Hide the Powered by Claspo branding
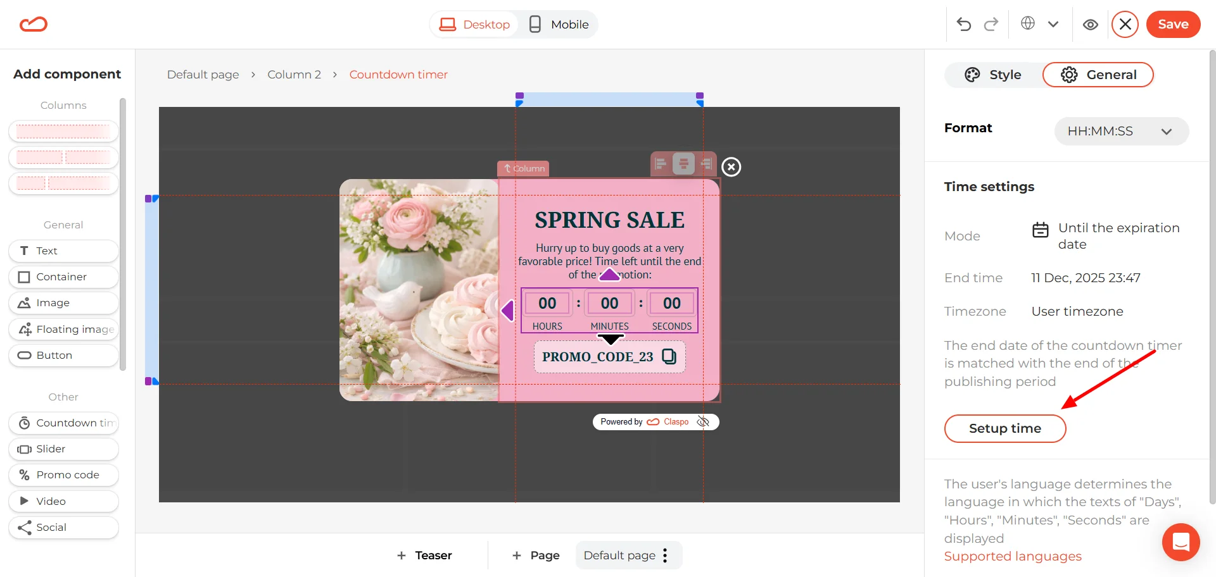Screen dimensions: 1216x577 pyautogui.click(x=703, y=421)
